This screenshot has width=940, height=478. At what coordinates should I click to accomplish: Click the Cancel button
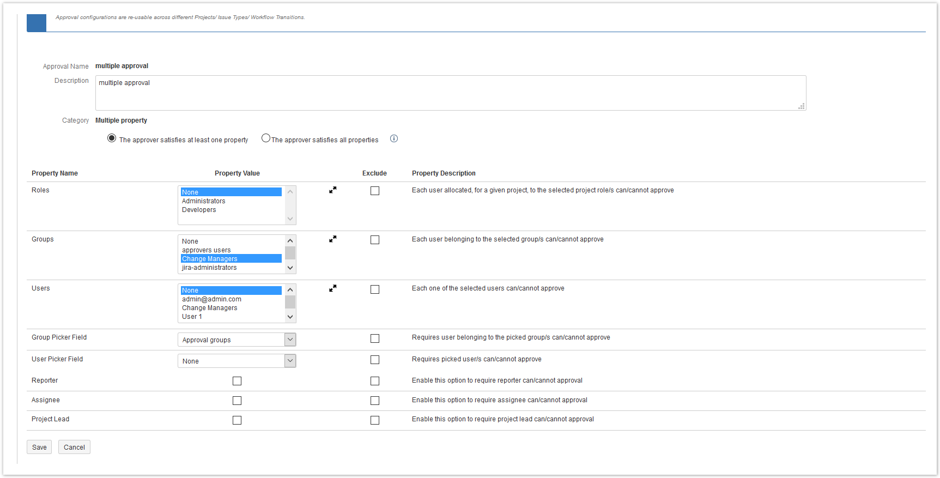click(74, 447)
